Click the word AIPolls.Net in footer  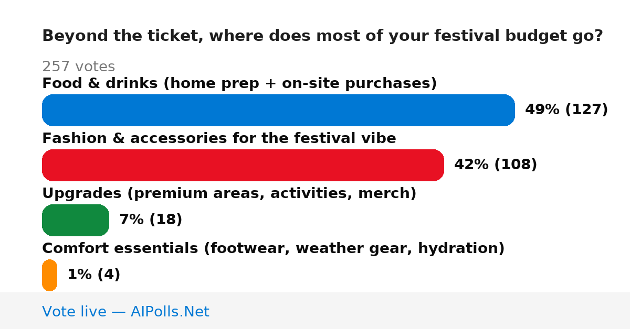point(170,312)
